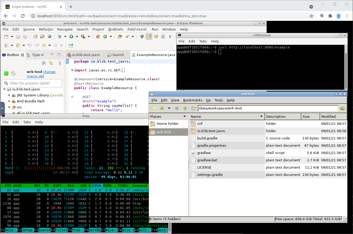Toggle Mark Occurrences highlighter in Eclipse toolbar
The width and height of the screenshot is (353, 234).
coord(149,37)
